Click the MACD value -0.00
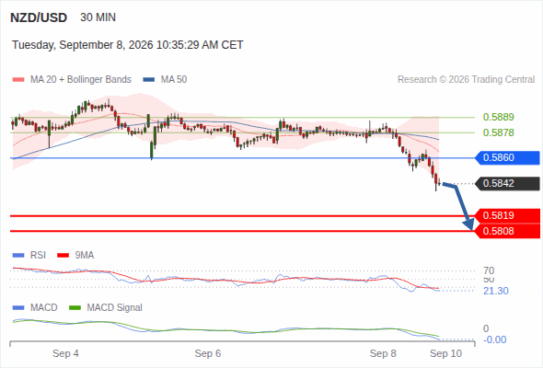This screenshot has height=368, width=543. [x=494, y=340]
